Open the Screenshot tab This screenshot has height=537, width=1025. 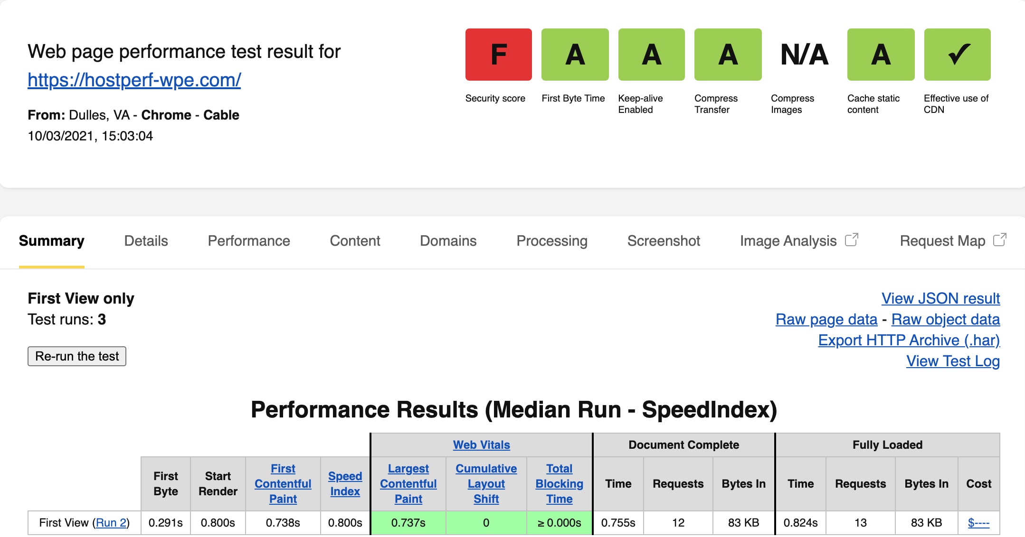(x=664, y=241)
